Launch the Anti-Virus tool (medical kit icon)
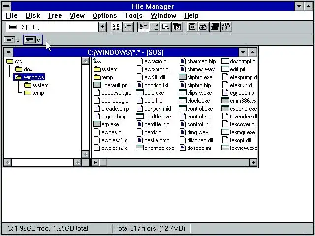The image size is (315, 236). click(203, 27)
